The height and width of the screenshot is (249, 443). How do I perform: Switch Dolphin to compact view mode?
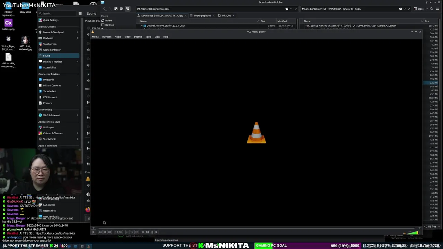point(122,9)
